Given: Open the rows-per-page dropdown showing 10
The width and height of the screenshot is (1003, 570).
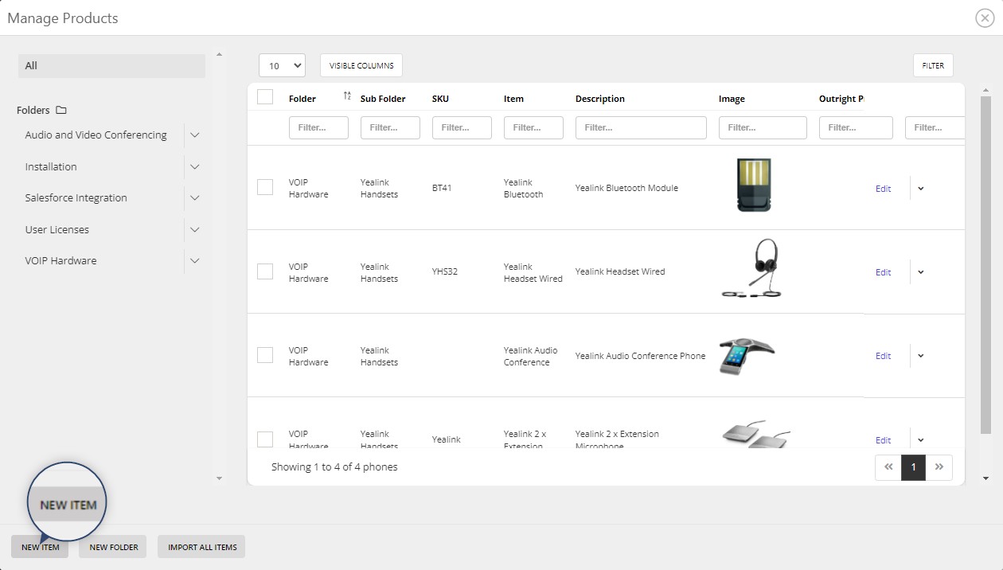Looking at the screenshot, I should coord(282,64).
